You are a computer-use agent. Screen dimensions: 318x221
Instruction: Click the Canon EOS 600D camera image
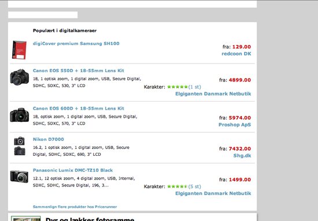coord(20,115)
